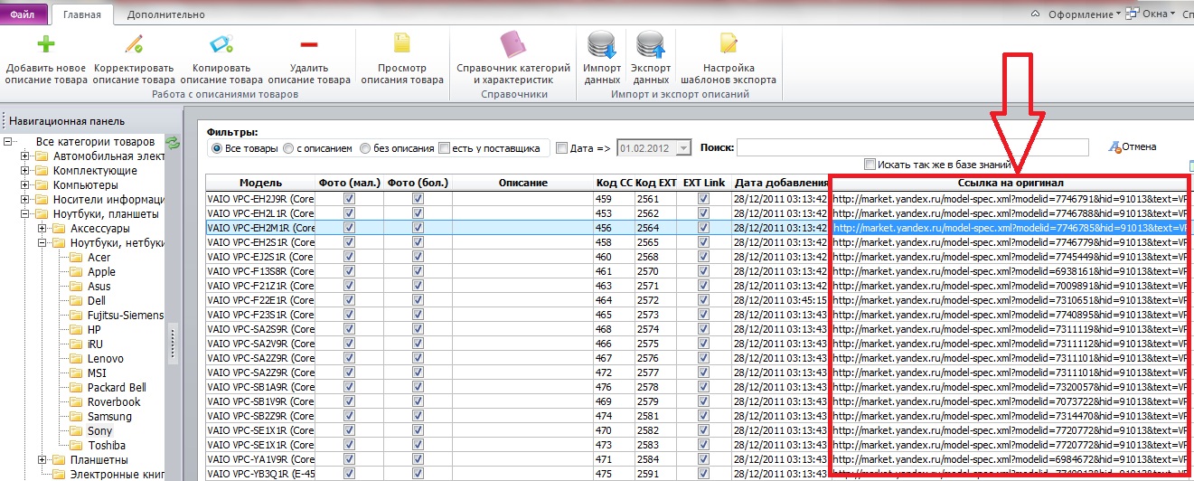The height and width of the screenshot is (481, 1194).
Task: Expand the Носители информации tree node
Action: point(25,200)
